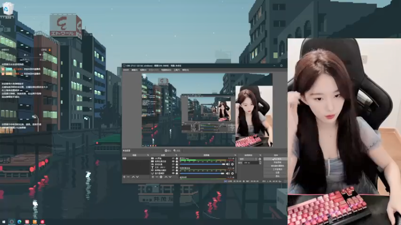
Task: Select the game capture source with gamepad icon
Action: (164, 164)
